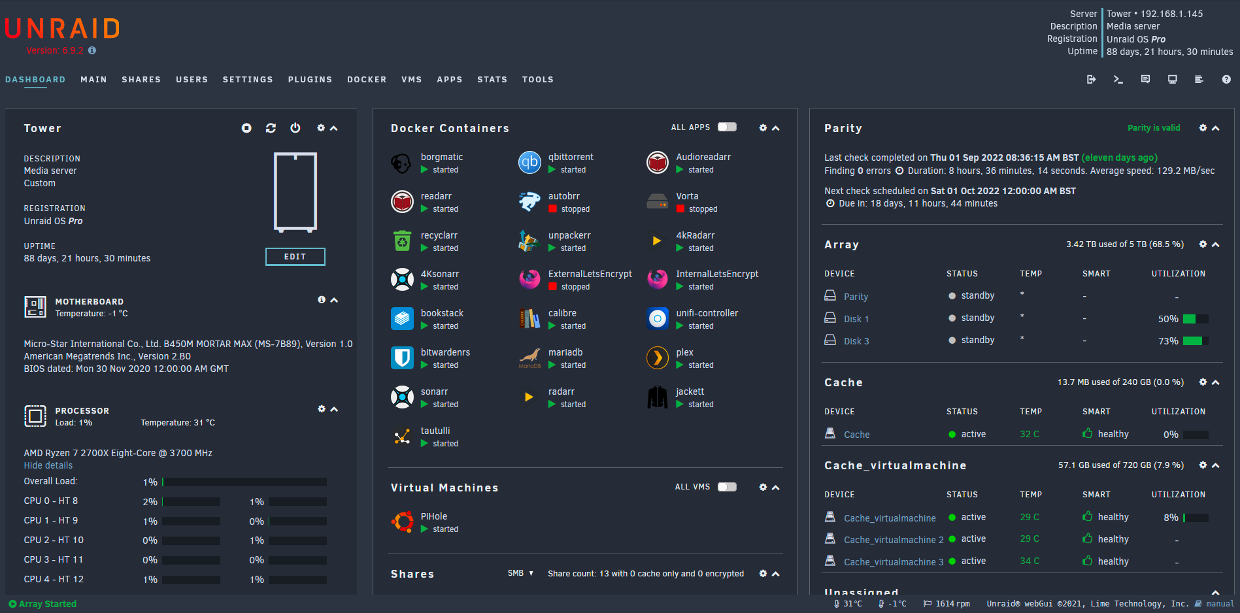
Task: Open Cache panel settings gear
Action: pos(1203,382)
